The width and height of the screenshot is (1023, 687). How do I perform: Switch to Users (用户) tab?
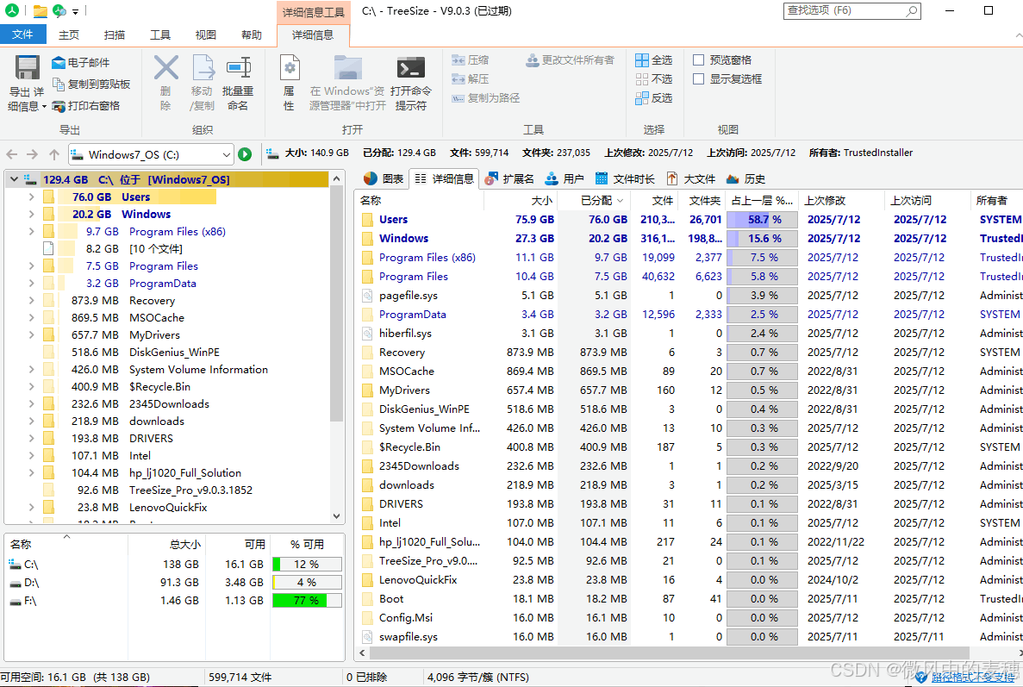(x=565, y=178)
